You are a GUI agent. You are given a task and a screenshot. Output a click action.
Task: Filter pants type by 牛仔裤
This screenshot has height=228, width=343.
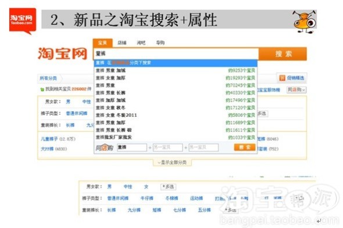click(147, 198)
